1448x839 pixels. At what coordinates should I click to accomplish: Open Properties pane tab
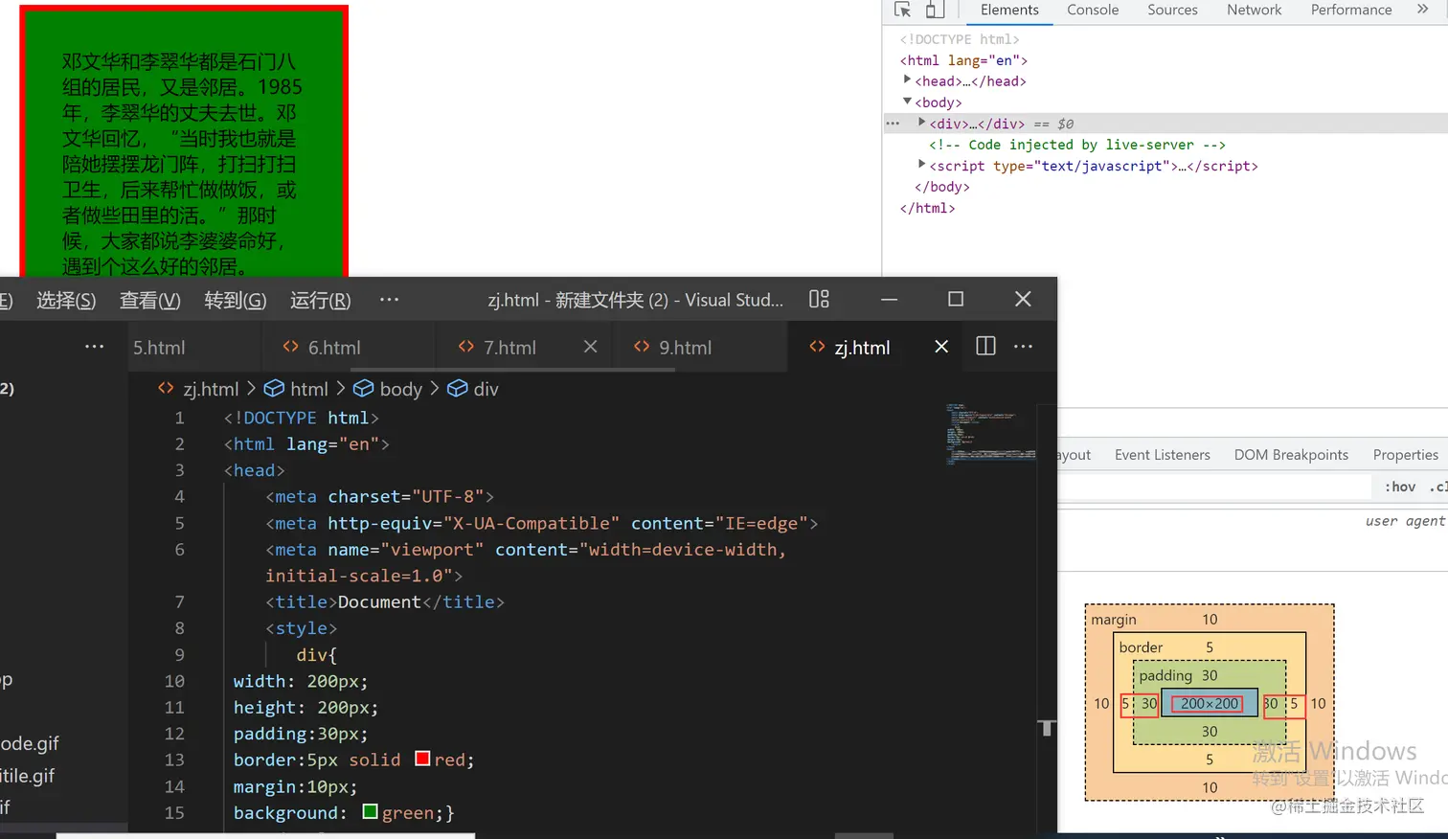coord(1405,455)
